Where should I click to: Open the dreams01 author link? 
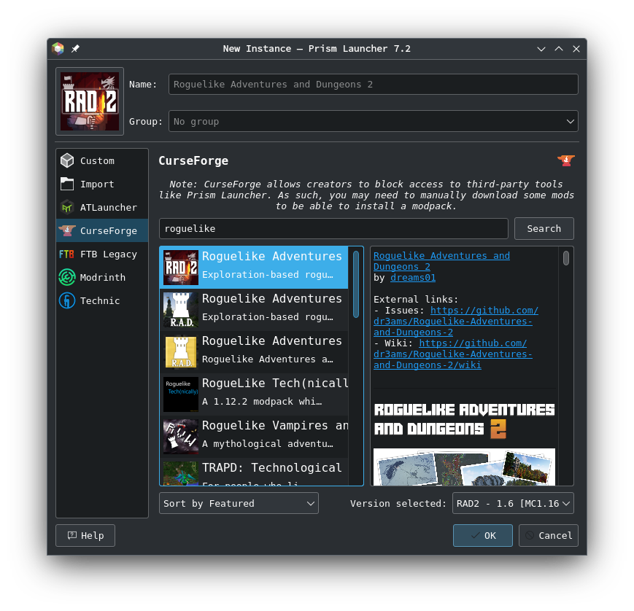point(412,277)
